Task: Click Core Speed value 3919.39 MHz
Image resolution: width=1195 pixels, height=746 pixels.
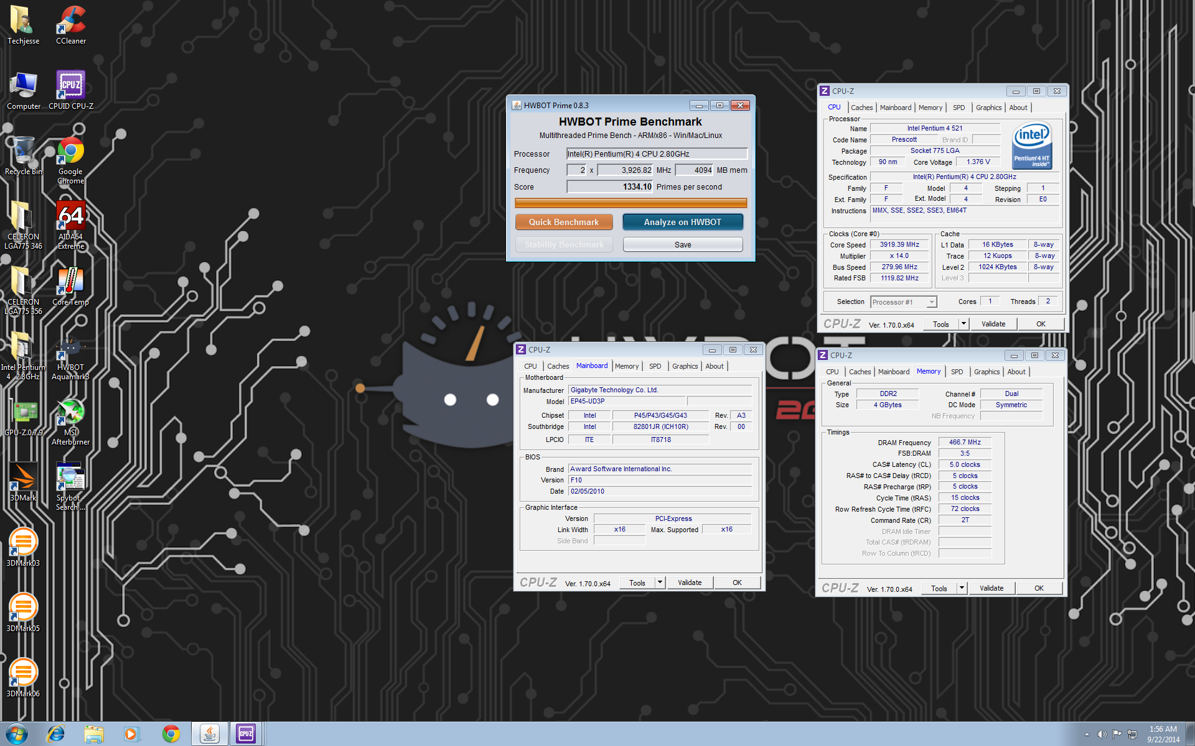Action: pos(899,245)
